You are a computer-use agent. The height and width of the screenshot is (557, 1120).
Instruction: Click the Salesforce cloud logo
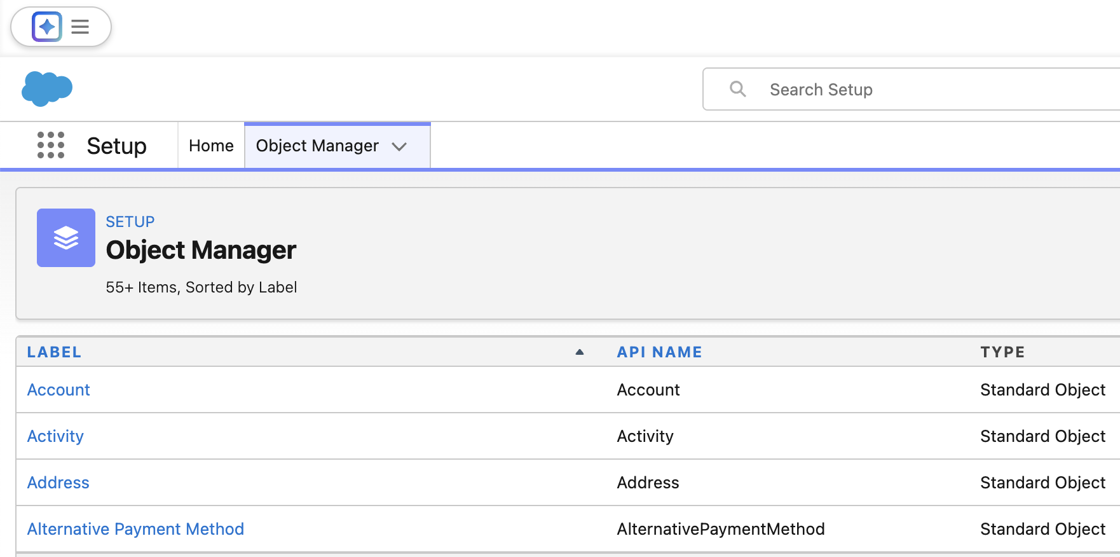[47, 88]
